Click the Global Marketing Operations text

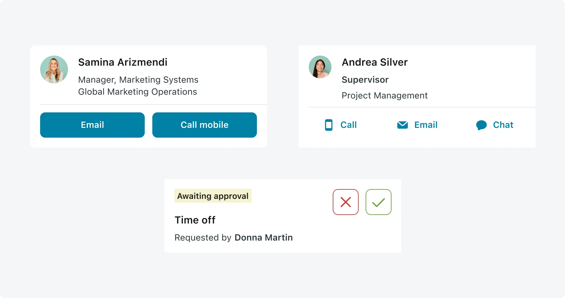click(137, 92)
